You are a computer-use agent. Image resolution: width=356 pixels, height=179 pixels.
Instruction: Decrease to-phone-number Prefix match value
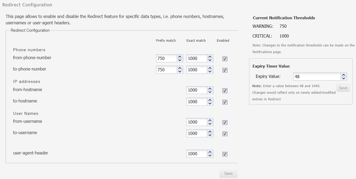point(180,72)
